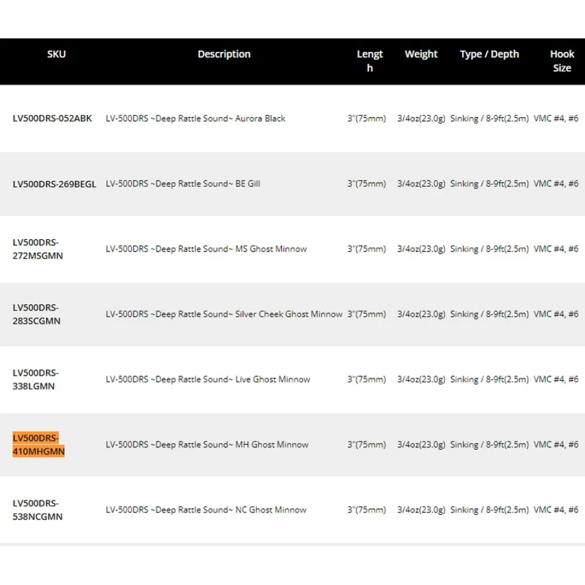This screenshot has width=585, height=585.
Task: Click the Hook Size column header
Action: [x=562, y=61]
